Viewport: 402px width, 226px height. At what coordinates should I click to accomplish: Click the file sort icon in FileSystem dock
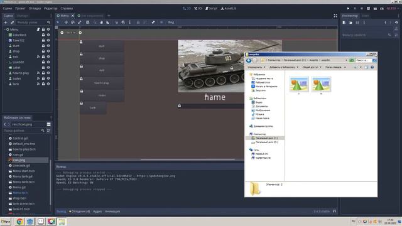click(x=48, y=131)
